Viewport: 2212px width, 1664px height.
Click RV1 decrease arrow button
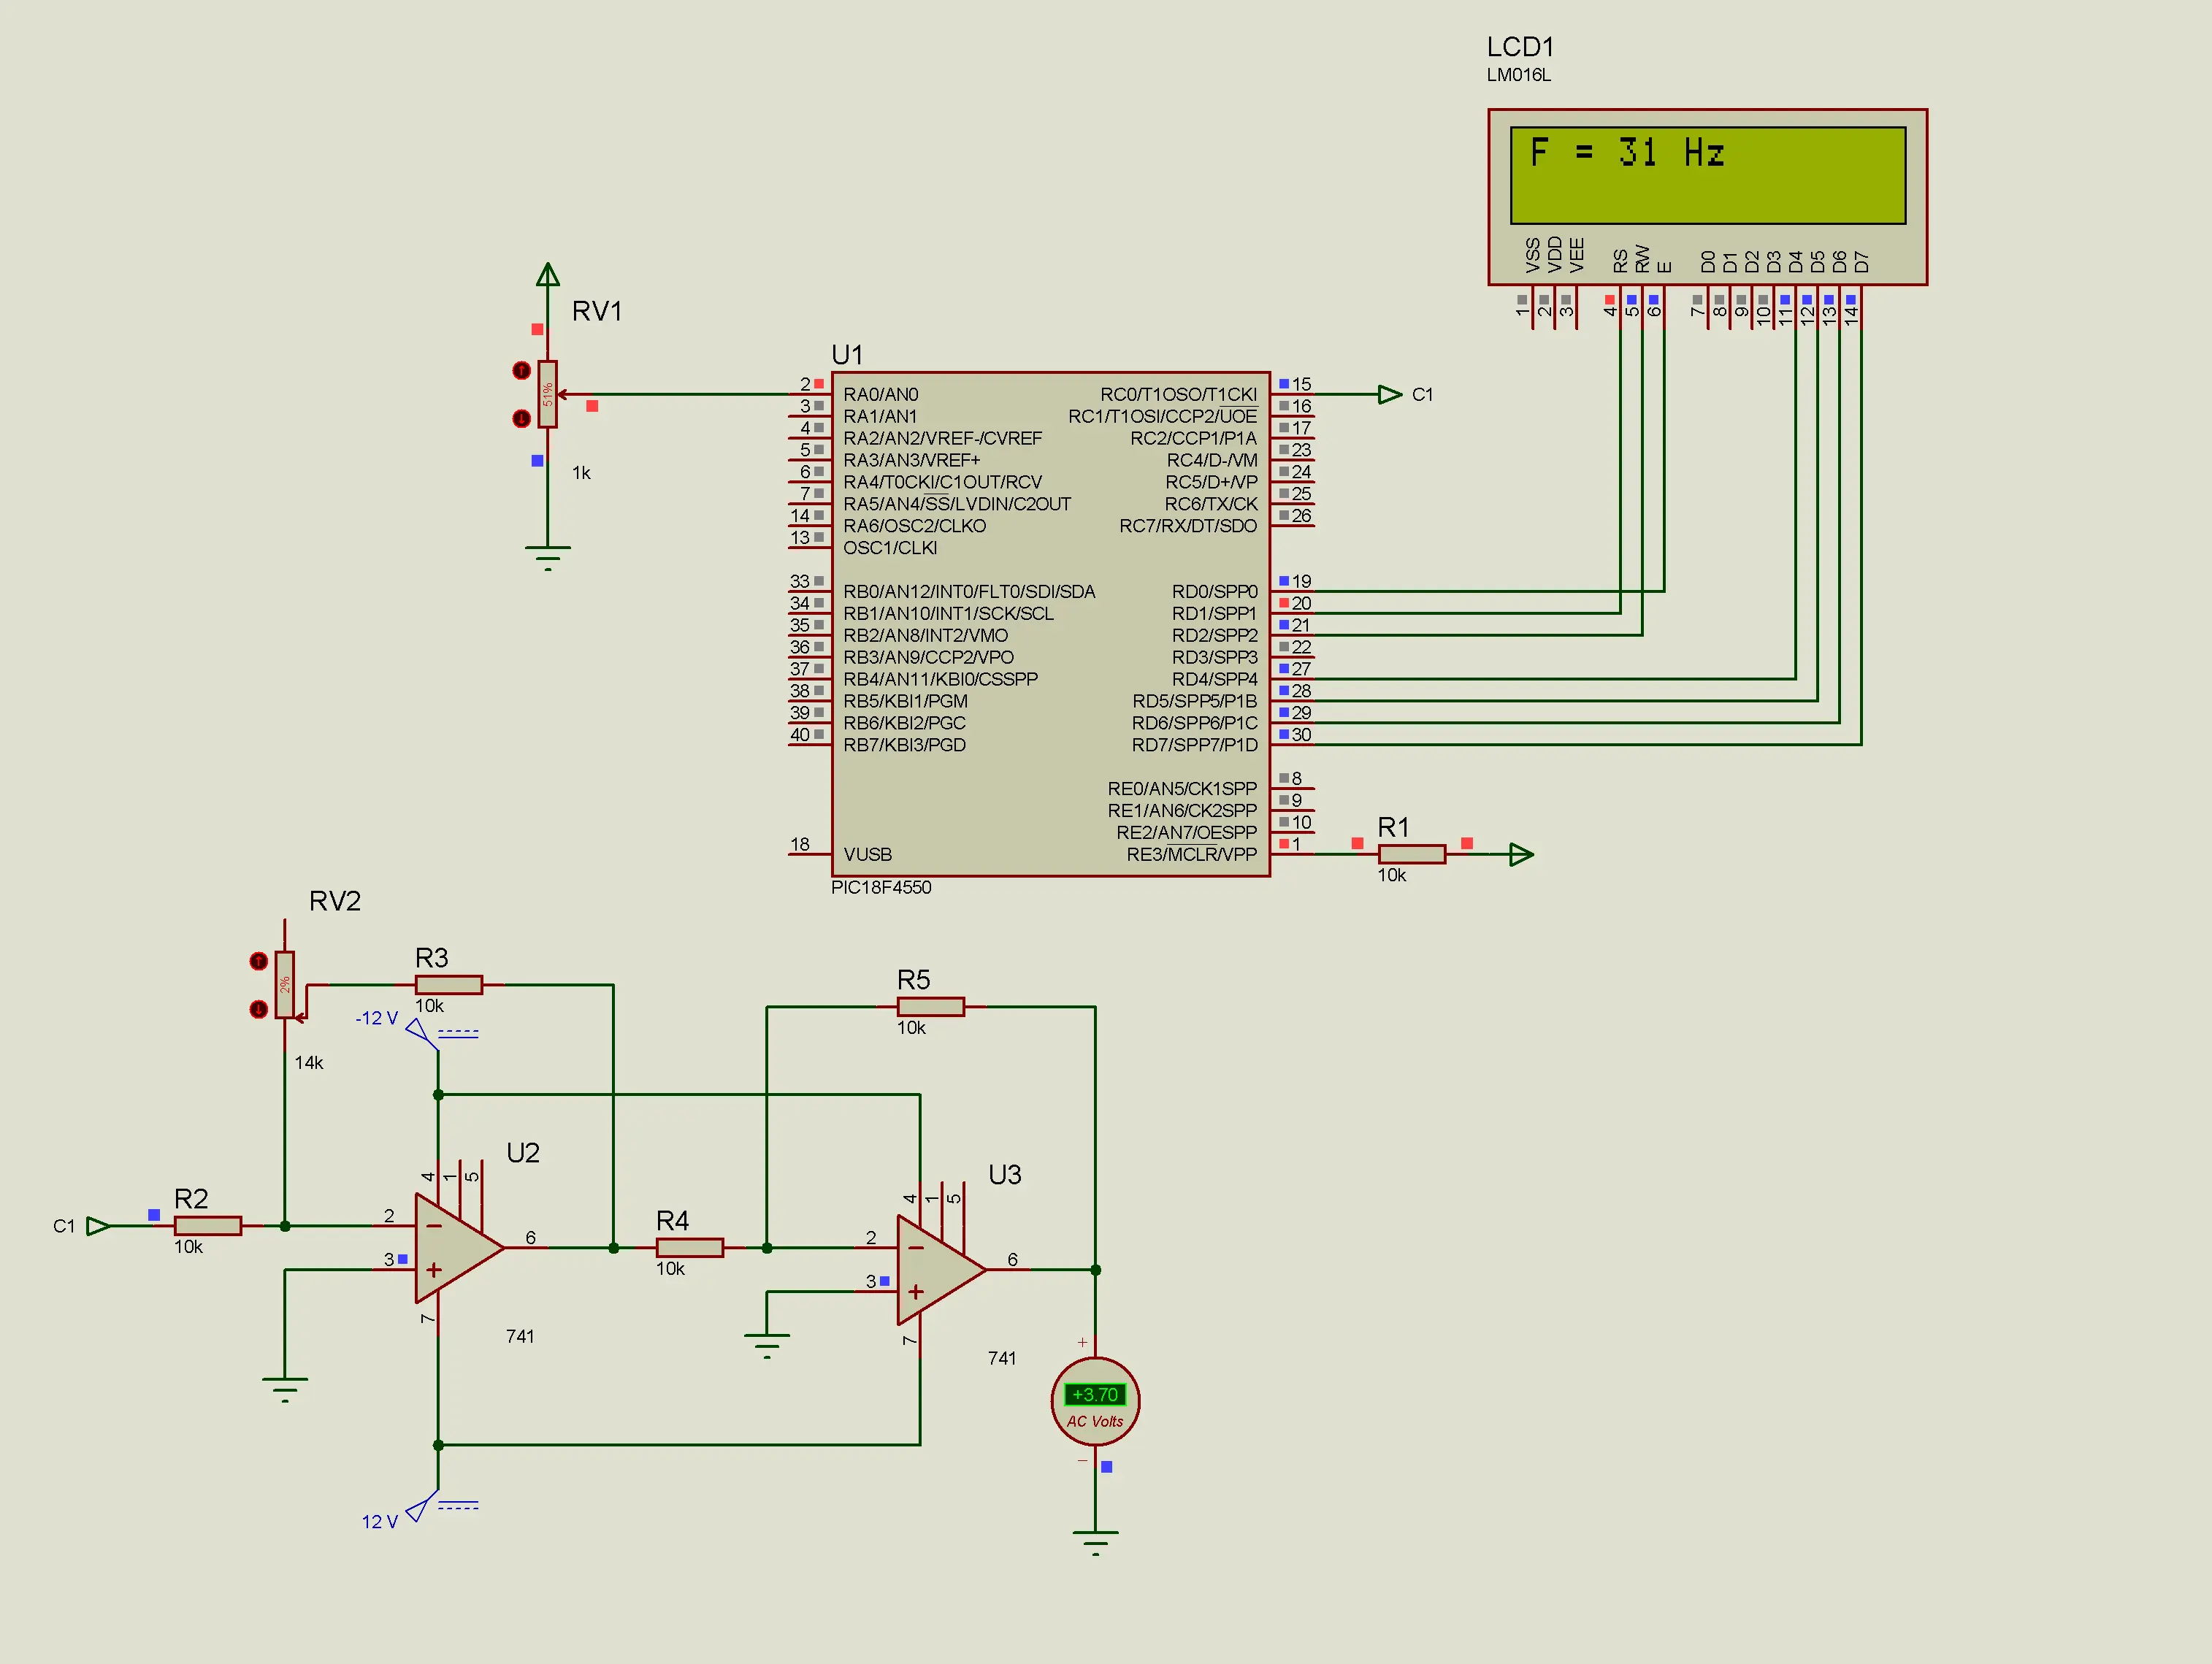521,418
